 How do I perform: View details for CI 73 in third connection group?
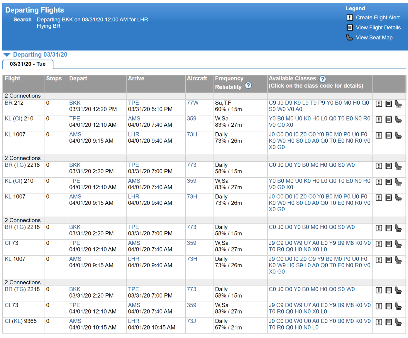coord(388,244)
